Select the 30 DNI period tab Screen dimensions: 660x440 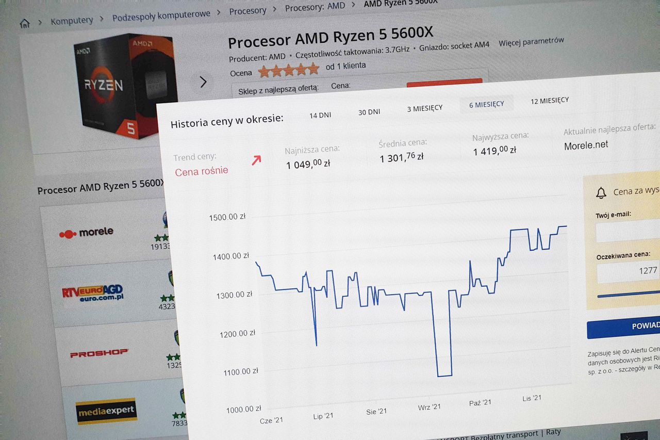(369, 112)
